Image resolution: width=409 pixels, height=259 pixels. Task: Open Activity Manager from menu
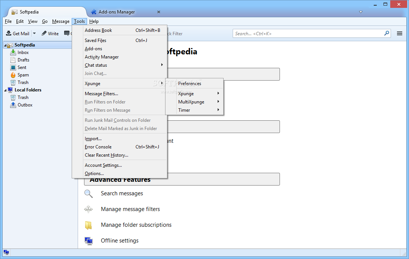pyautogui.click(x=119, y=57)
